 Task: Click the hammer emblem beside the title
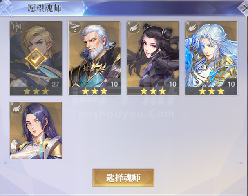point(6,8)
